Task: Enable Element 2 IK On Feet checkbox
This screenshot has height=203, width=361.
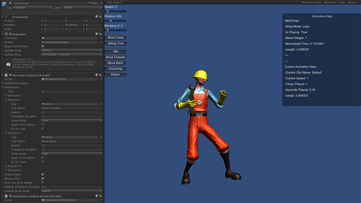Action: click(x=42, y=162)
